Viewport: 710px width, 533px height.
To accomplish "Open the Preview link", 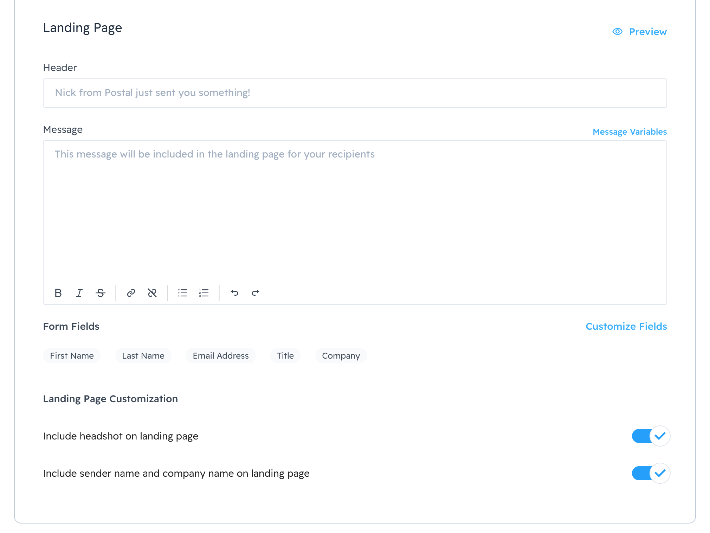I will coord(647,32).
